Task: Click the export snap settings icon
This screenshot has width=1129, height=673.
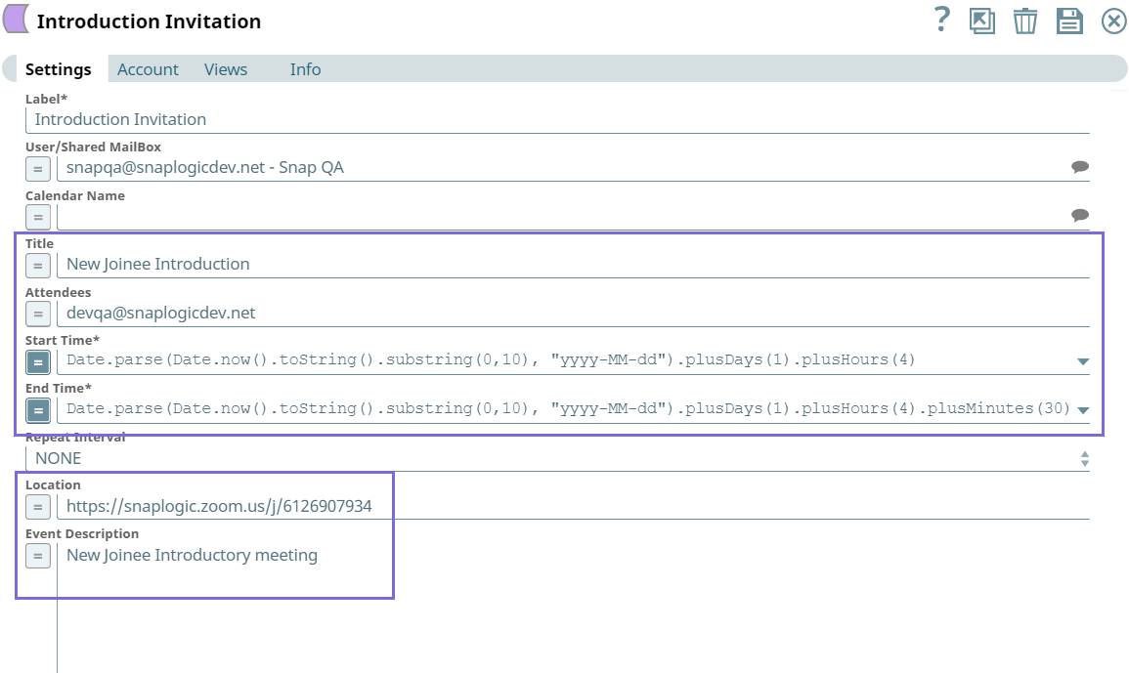Action: 982,21
